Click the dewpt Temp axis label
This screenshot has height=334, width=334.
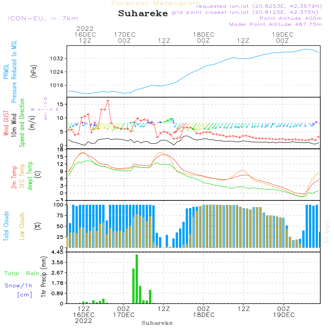30,176
